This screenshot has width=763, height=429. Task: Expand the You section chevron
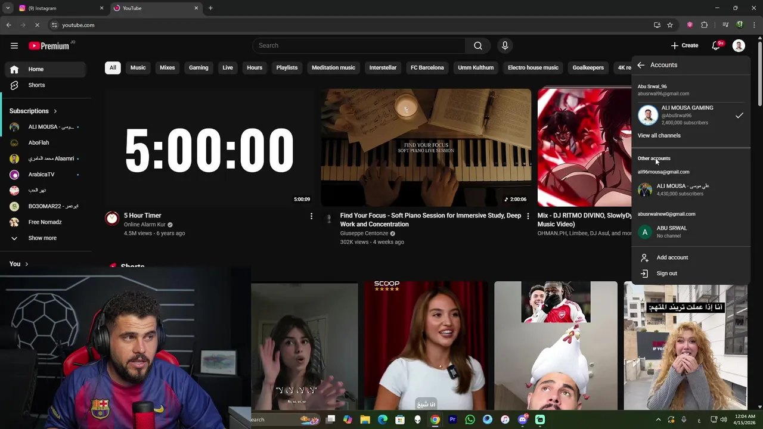[26, 264]
